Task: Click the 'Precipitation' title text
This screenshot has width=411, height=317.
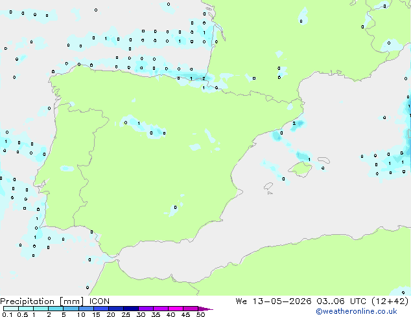Action: (x=27, y=301)
